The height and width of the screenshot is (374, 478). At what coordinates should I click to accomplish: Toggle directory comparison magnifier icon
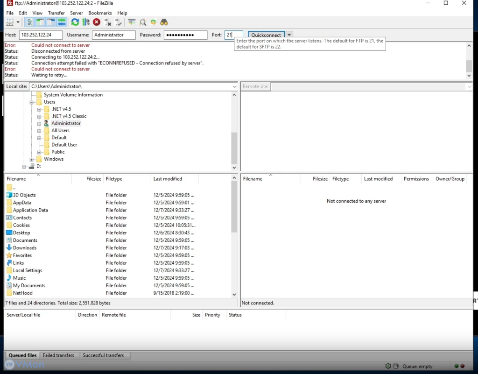143,22
